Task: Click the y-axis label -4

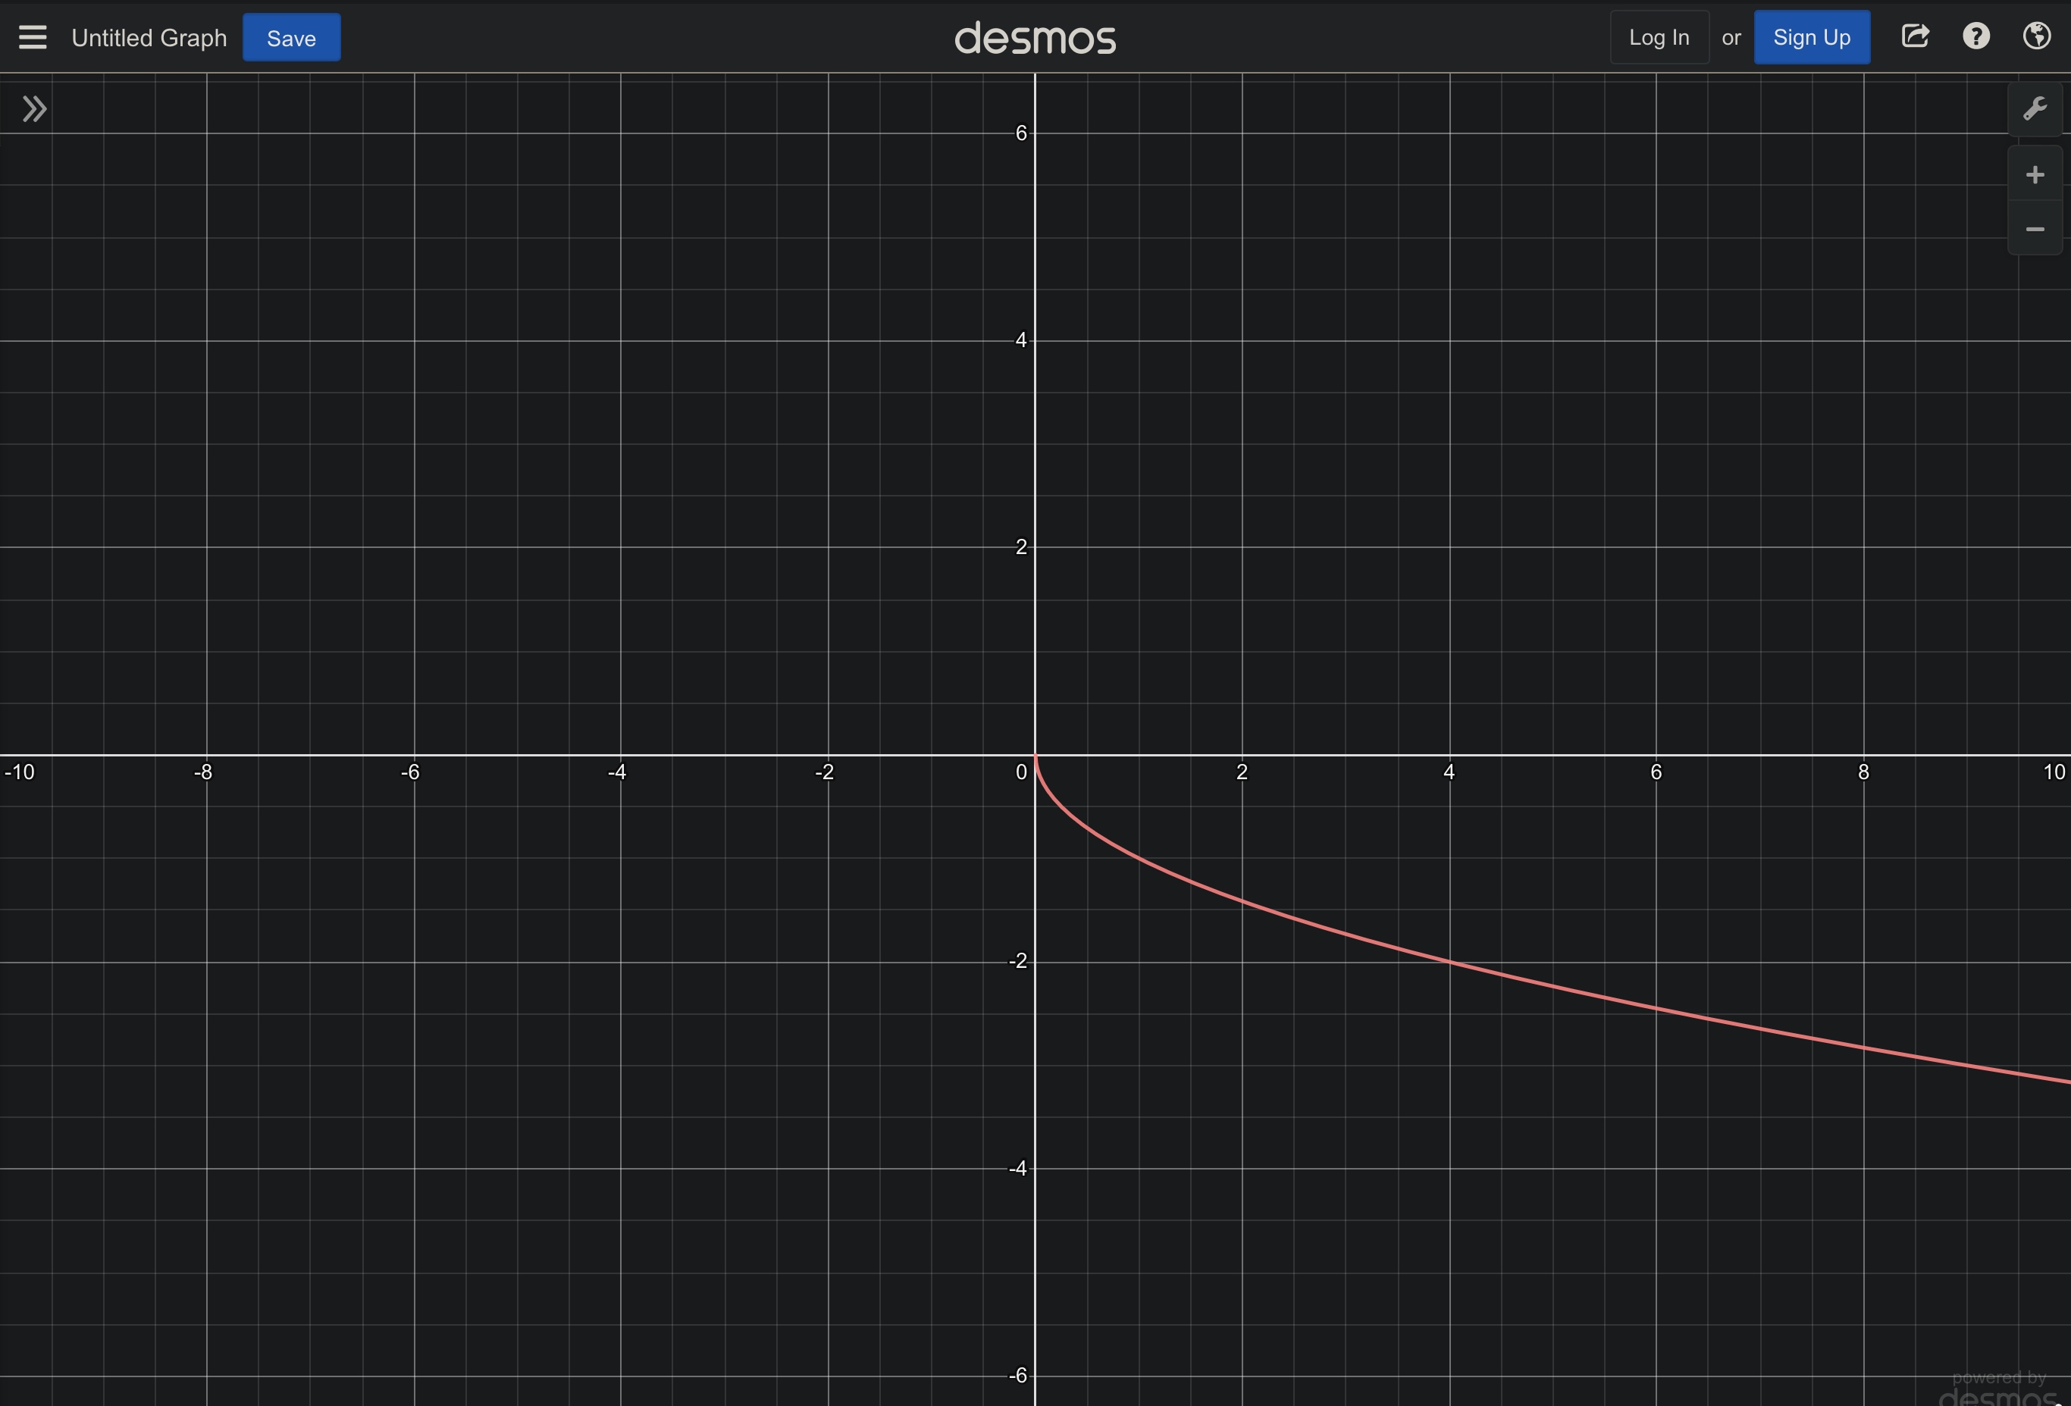Action: 1017,1168
